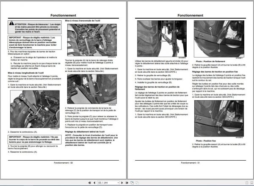This screenshot has height=186, width=254.
Task: Click the greyed go-to-next-view icon
Action: 137,183
